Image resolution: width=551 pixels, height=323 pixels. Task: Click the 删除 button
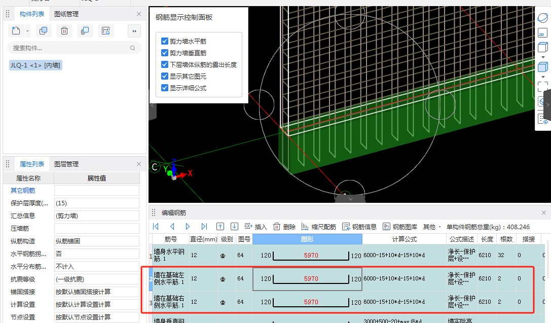point(284,227)
